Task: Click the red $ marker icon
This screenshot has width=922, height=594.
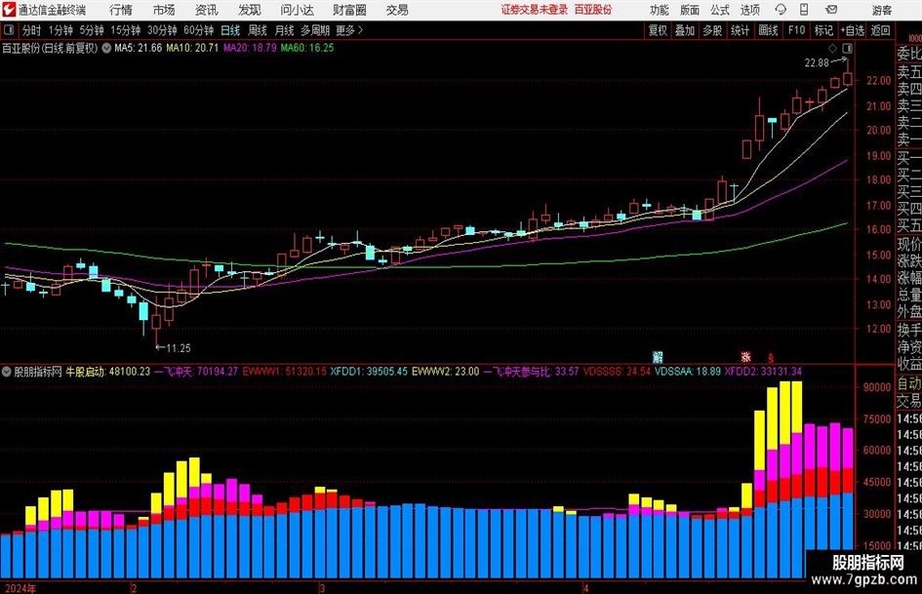Action: click(x=771, y=358)
